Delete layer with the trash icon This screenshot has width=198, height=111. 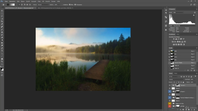click(x=194, y=110)
